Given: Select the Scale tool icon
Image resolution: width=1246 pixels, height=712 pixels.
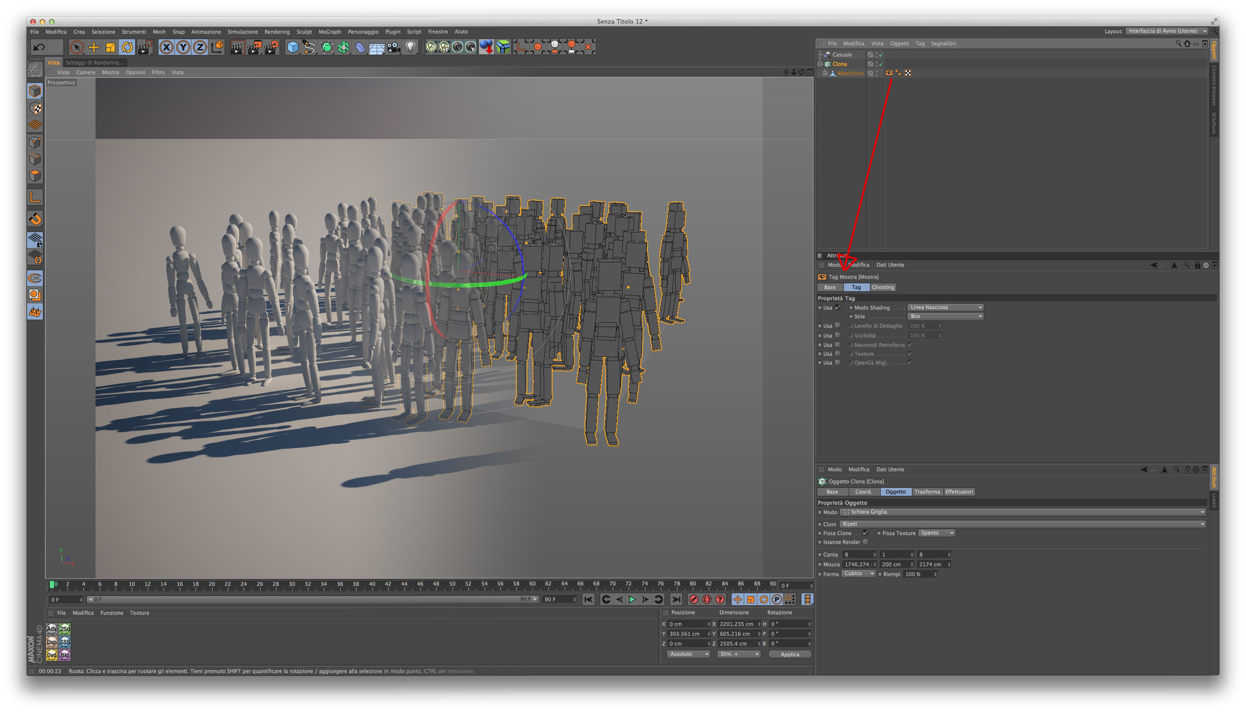Looking at the screenshot, I should (x=110, y=48).
